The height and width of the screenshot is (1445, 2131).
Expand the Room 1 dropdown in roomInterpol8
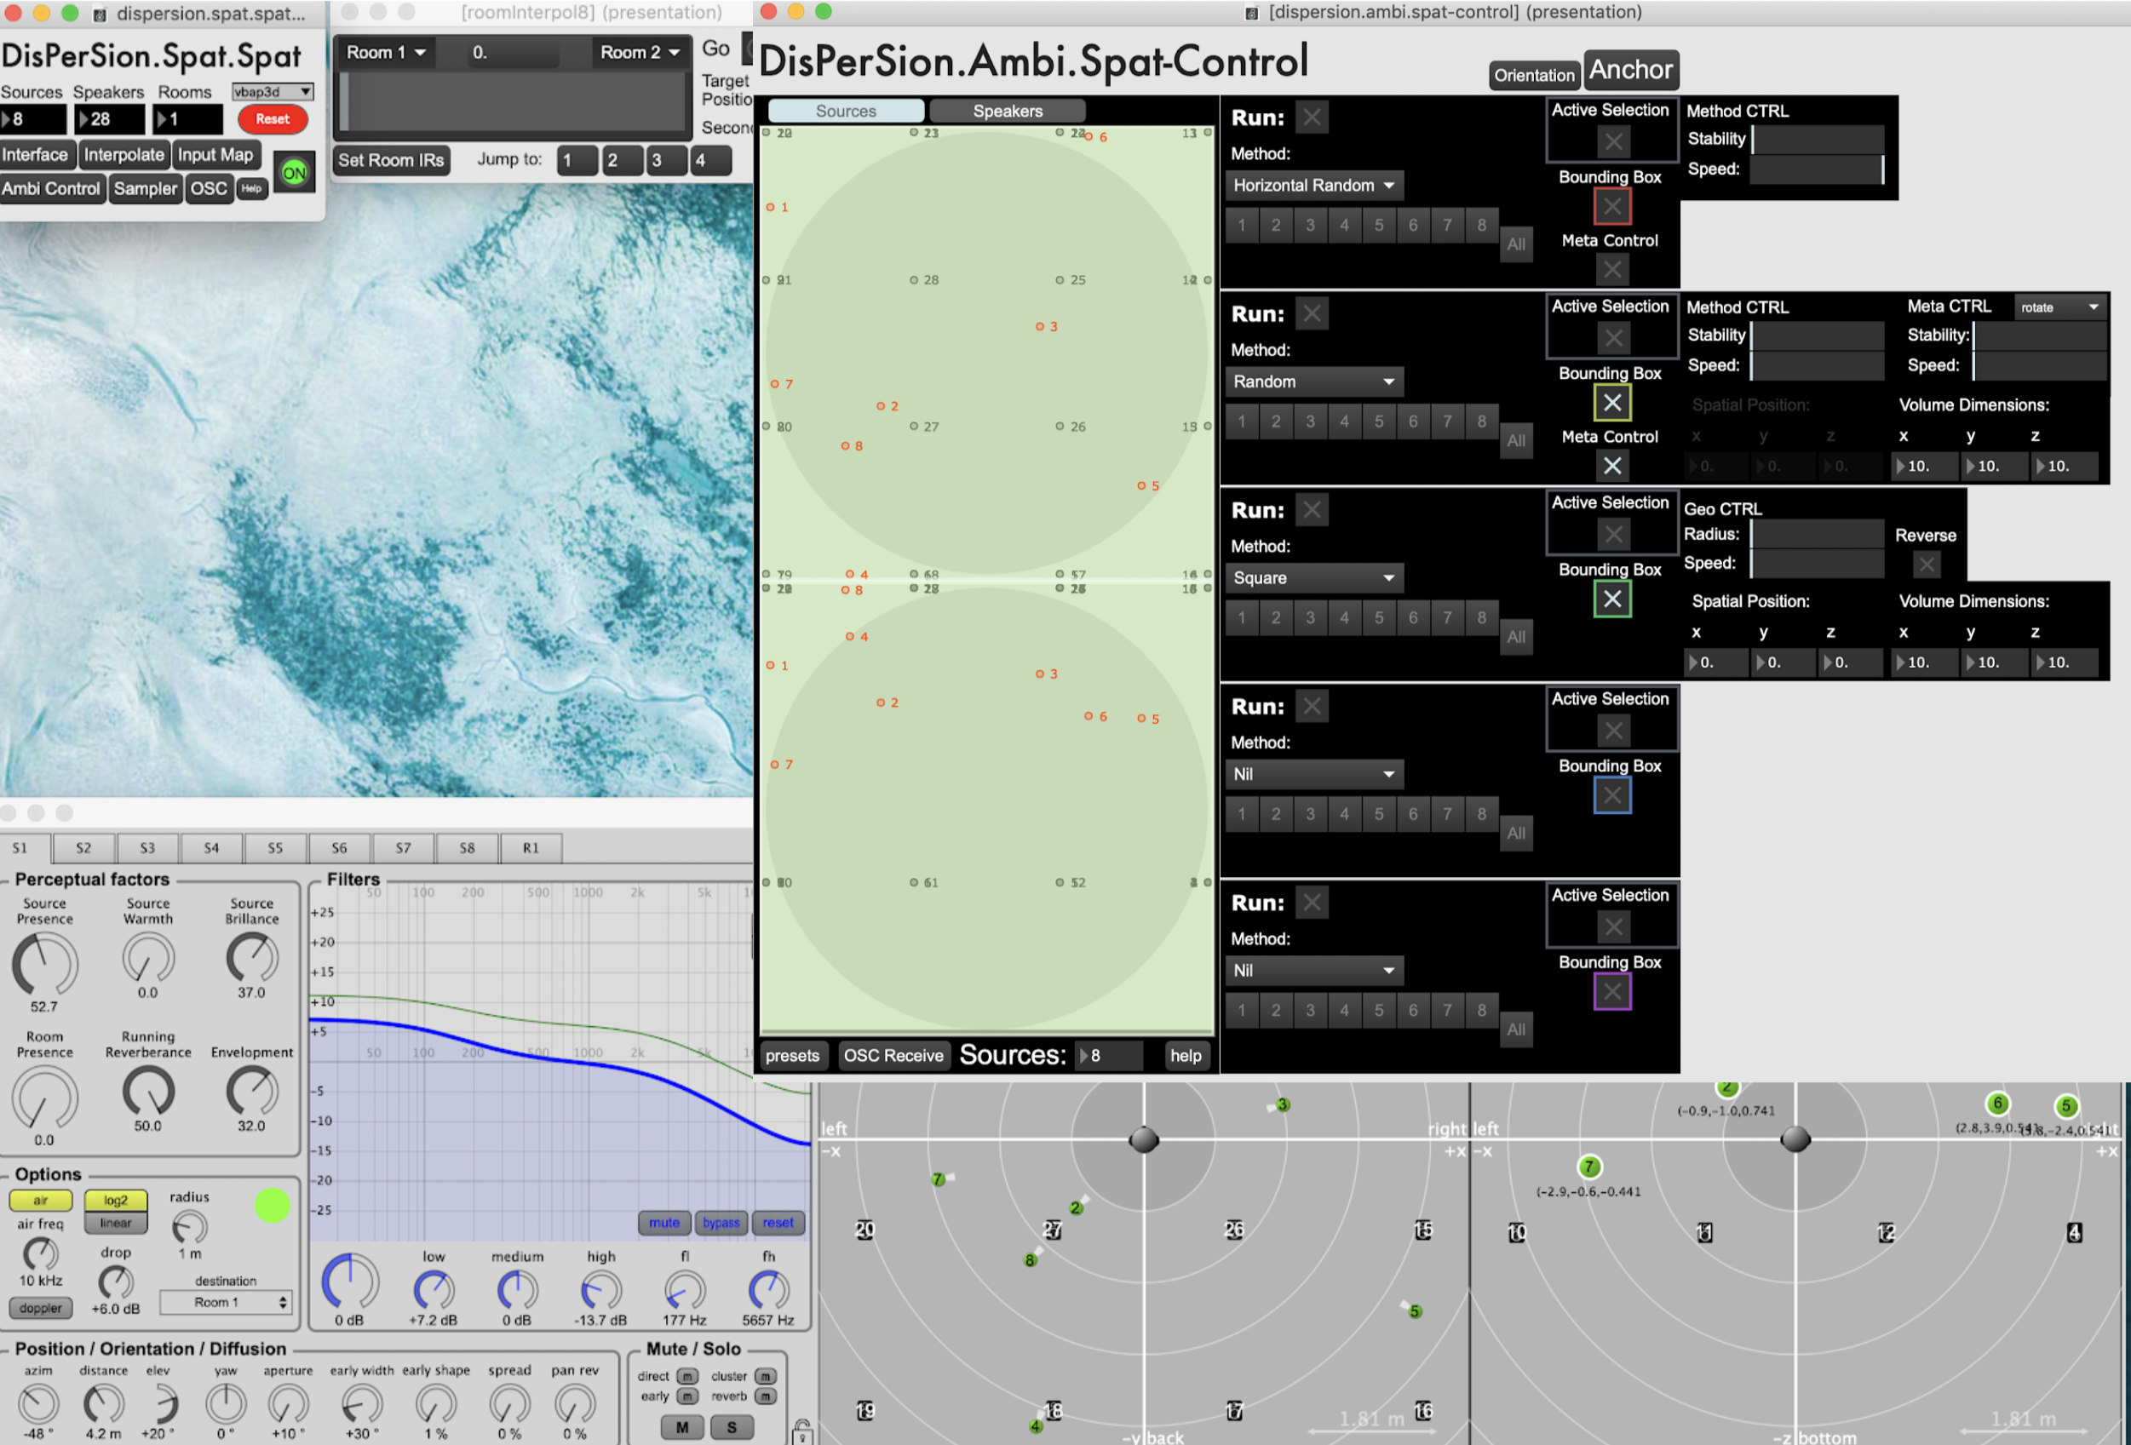pos(385,52)
